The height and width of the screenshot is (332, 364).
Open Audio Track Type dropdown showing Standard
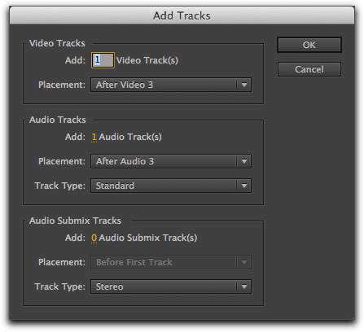[x=171, y=186]
